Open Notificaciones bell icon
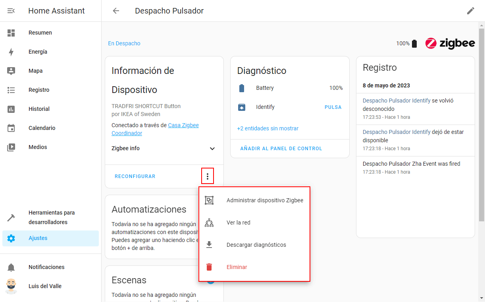 tap(11, 267)
